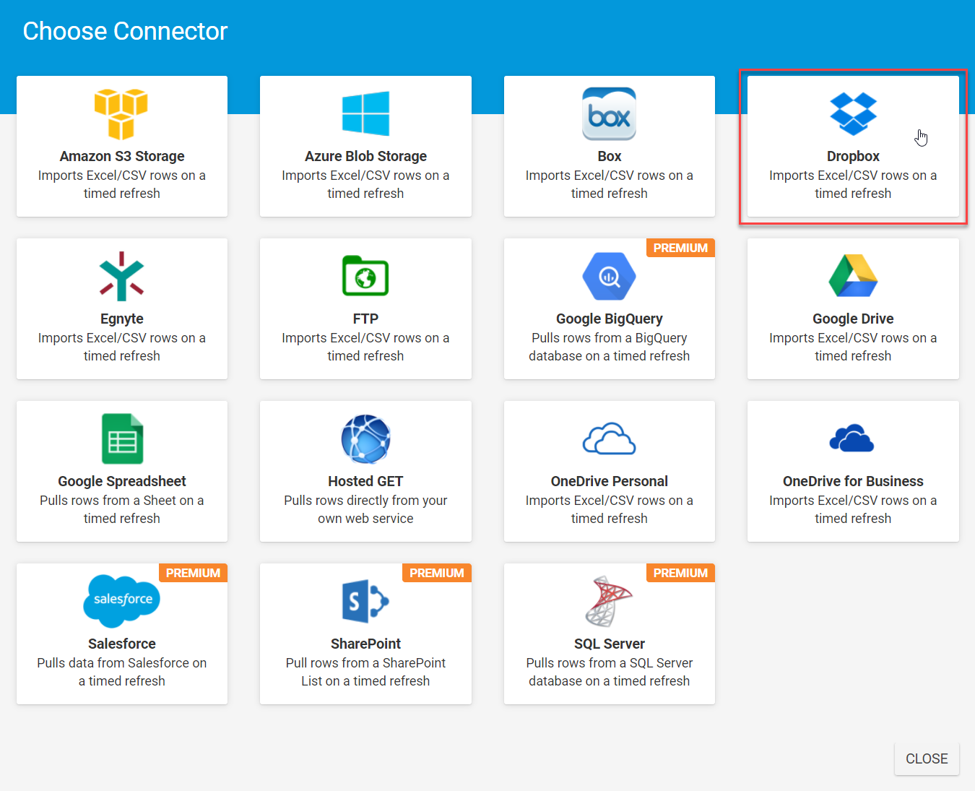This screenshot has height=791, width=975.
Task: Click the OneDrive Personal cloud outline icon
Action: click(x=609, y=438)
